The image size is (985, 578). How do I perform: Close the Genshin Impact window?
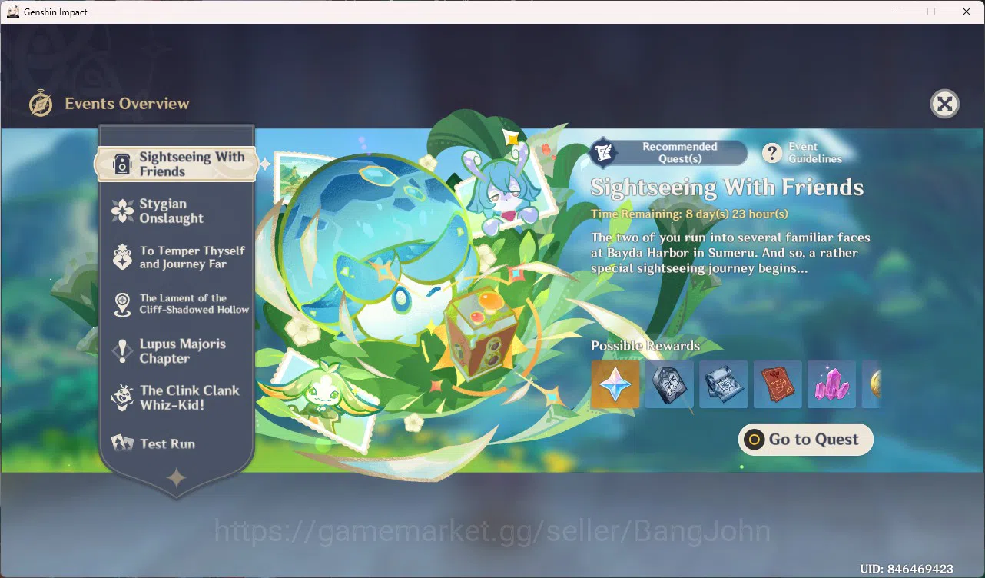[967, 12]
